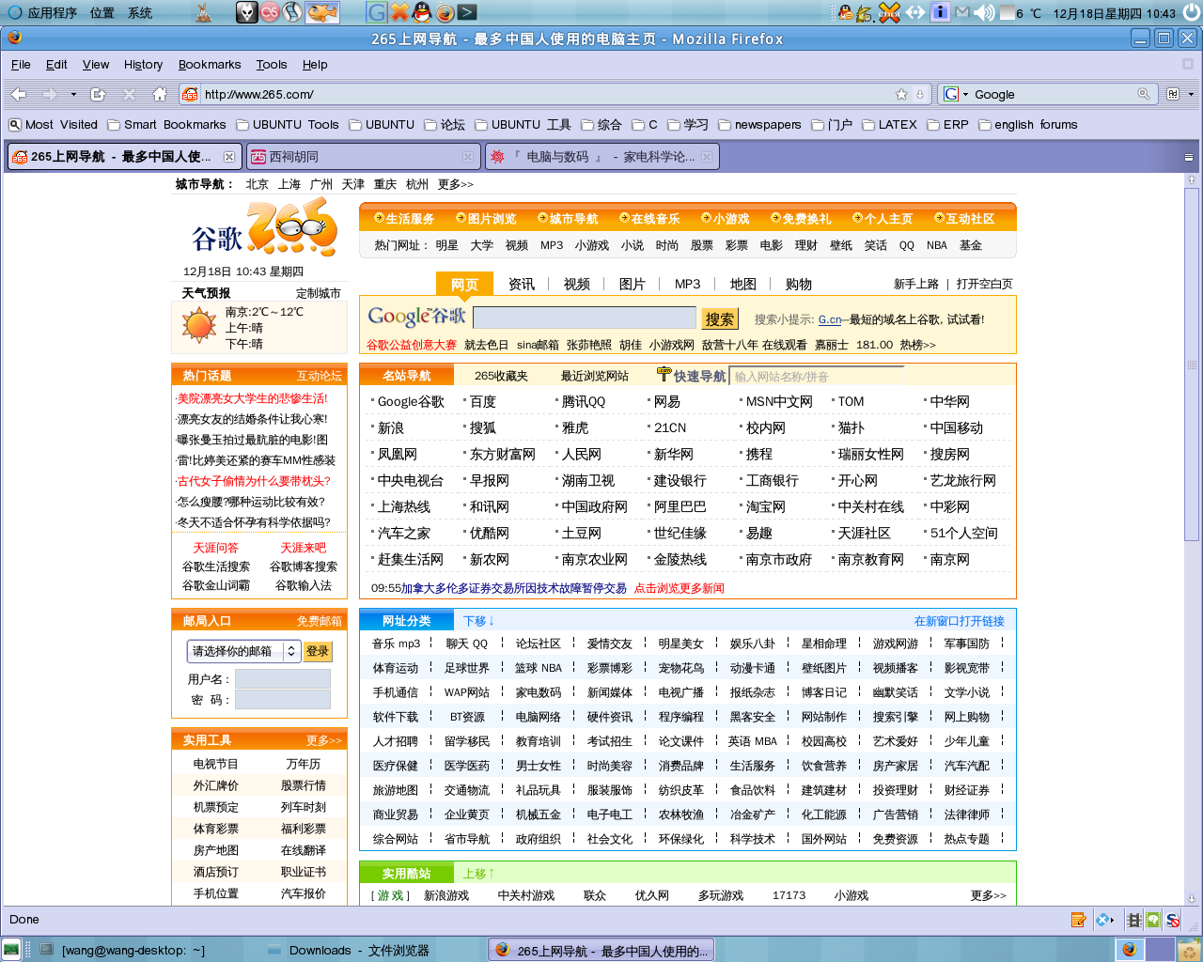This screenshot has width=1203, height=962.
Task: Click the red S NoScript status icon
Action: point(1173,920)
